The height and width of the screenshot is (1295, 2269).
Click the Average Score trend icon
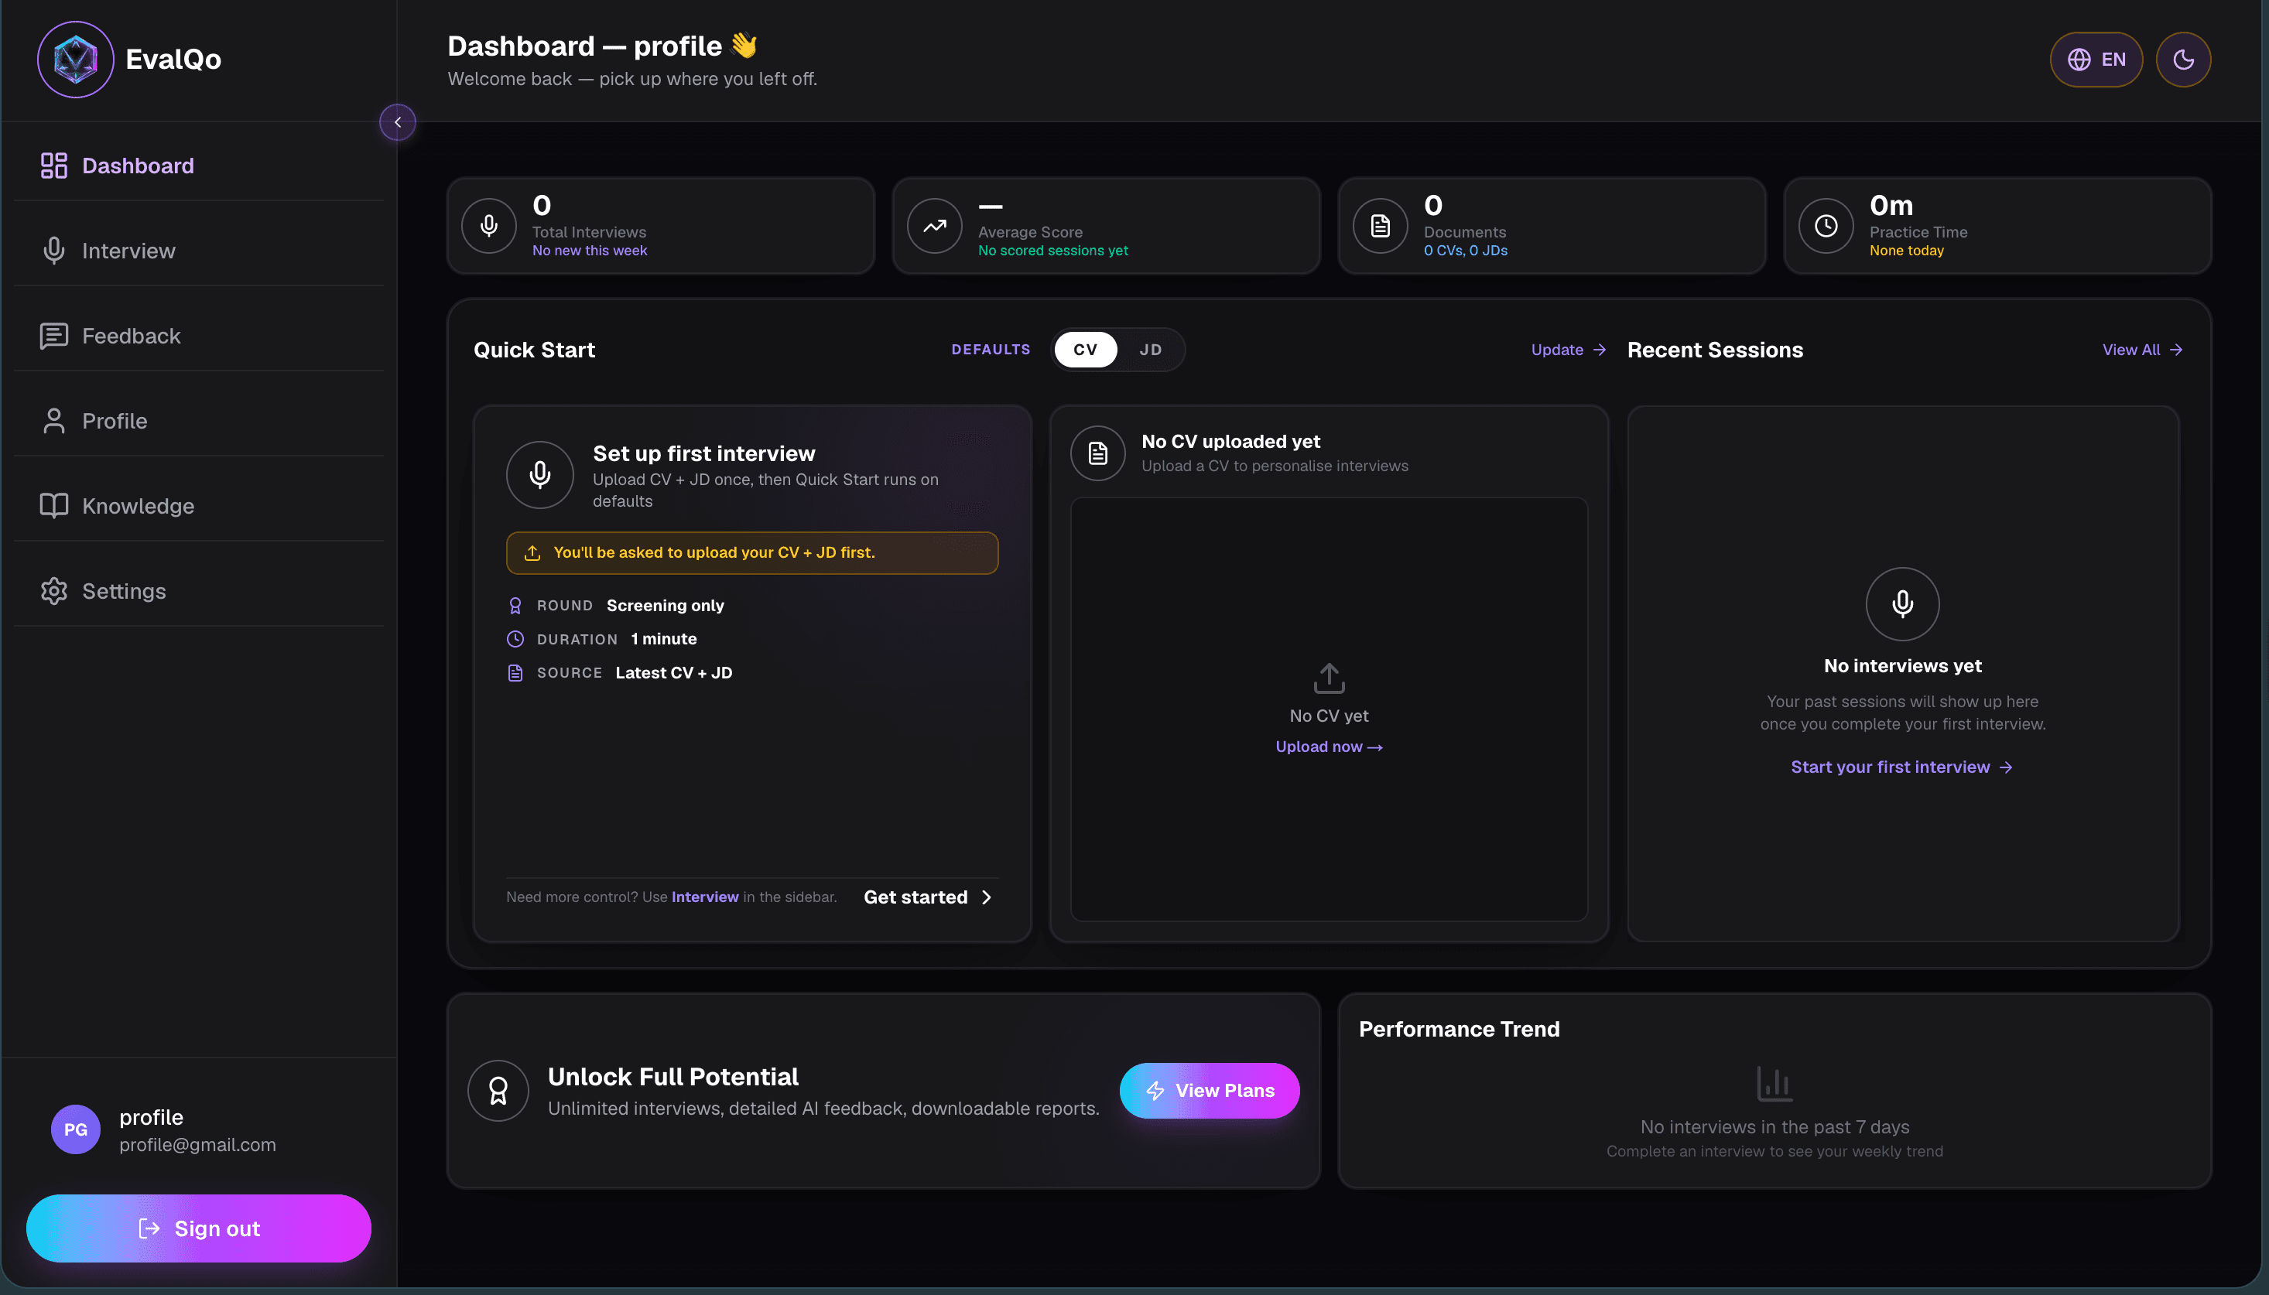[935, 226]
